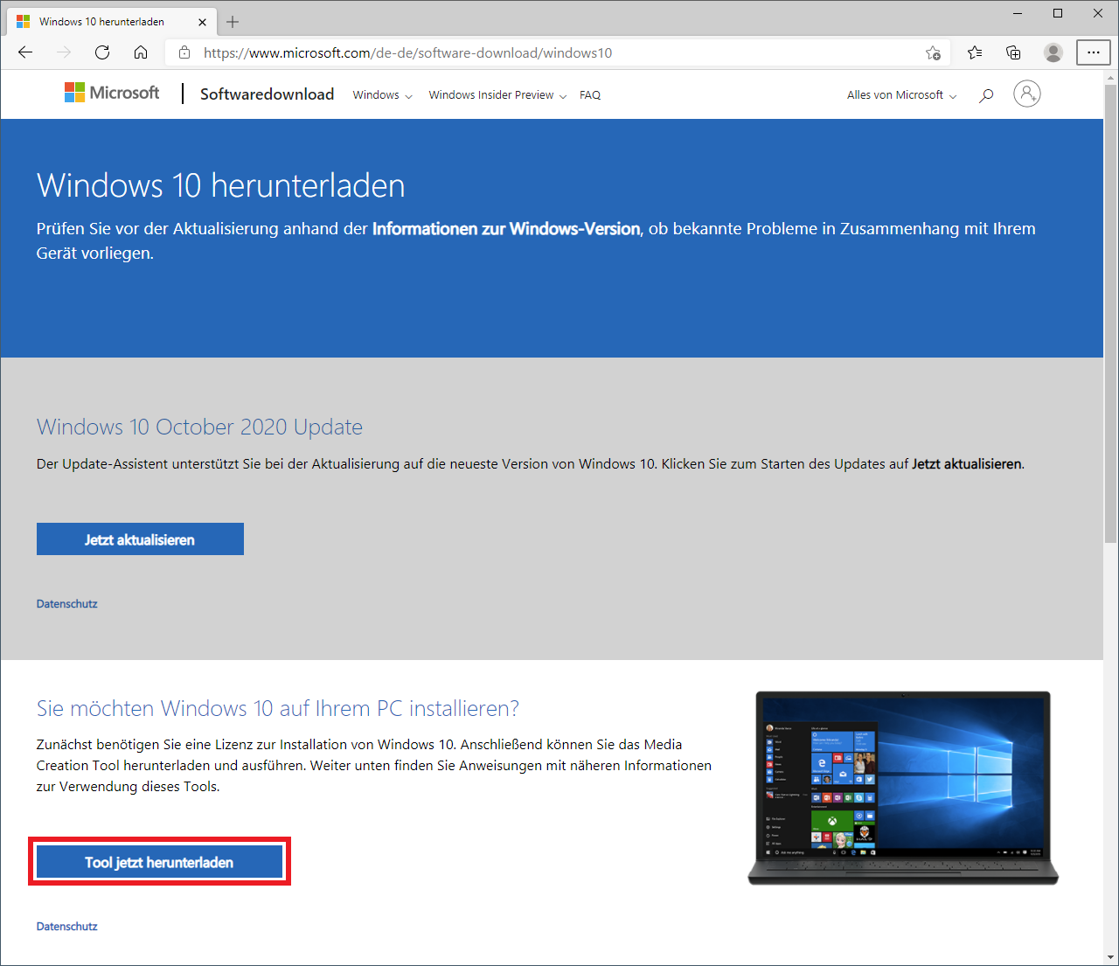The width and height of the screenshot is (1119, 966).
Task: Go back using the browser back arrow
Action: (25, 52)
